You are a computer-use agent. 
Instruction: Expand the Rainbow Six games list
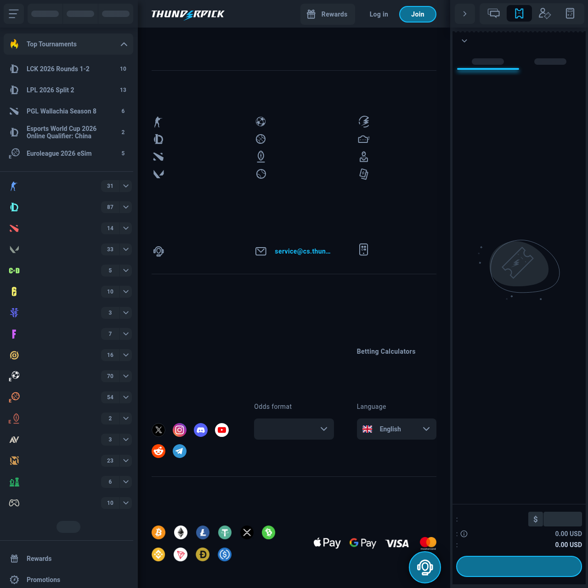click(x=125, y=292)
